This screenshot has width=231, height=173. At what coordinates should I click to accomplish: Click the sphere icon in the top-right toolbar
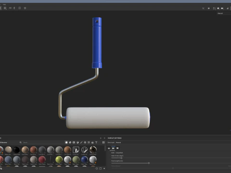pyautogui.click(x=218, y=8)
